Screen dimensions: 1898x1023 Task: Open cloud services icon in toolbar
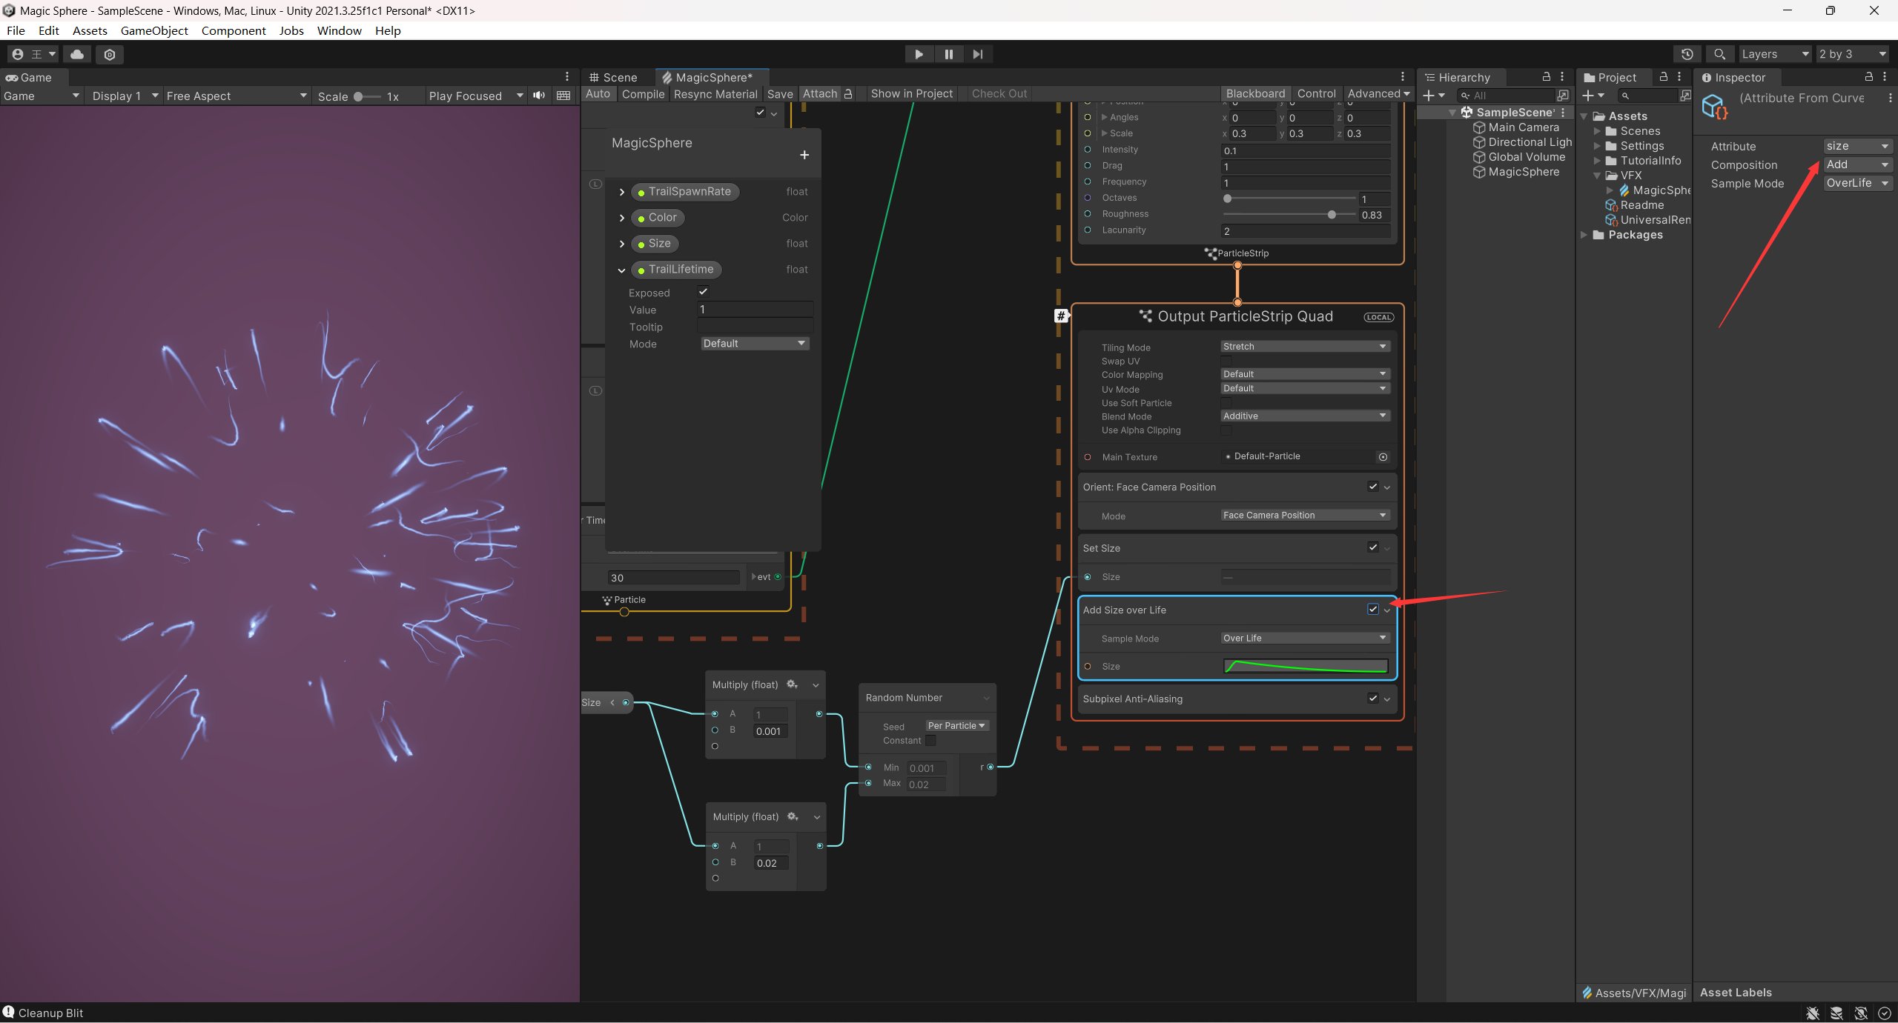[x=77, y=54]
